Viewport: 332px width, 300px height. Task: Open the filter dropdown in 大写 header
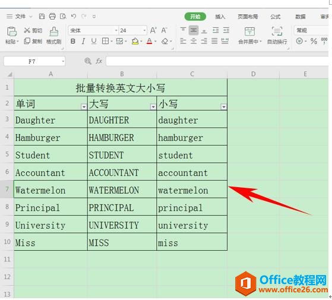tap(153, 107)
